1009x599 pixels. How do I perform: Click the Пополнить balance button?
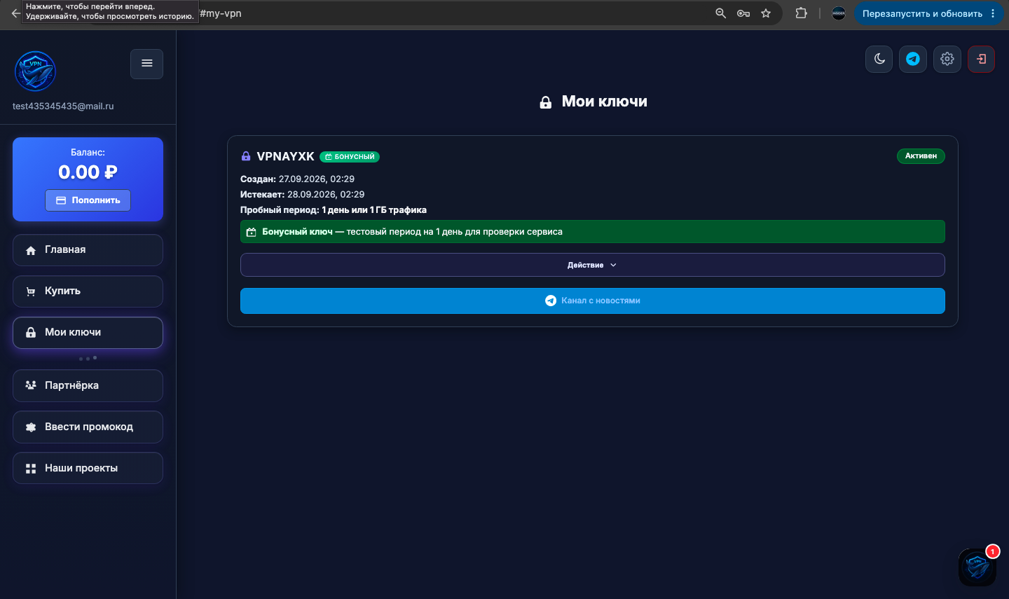tap(88, 200)
